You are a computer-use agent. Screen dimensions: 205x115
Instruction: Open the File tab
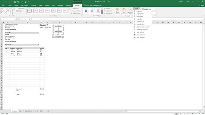coord(3,5)
